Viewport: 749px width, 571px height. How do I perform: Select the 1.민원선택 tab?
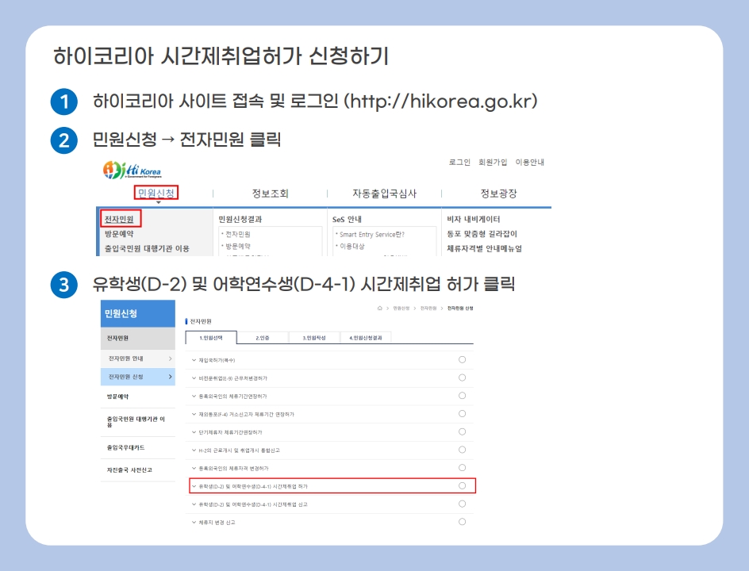point(211,338)
